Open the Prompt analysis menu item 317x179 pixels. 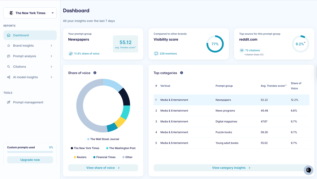click(30, 56)
